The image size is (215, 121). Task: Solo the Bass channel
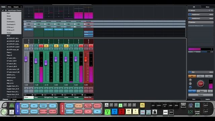tap(41, 46)
